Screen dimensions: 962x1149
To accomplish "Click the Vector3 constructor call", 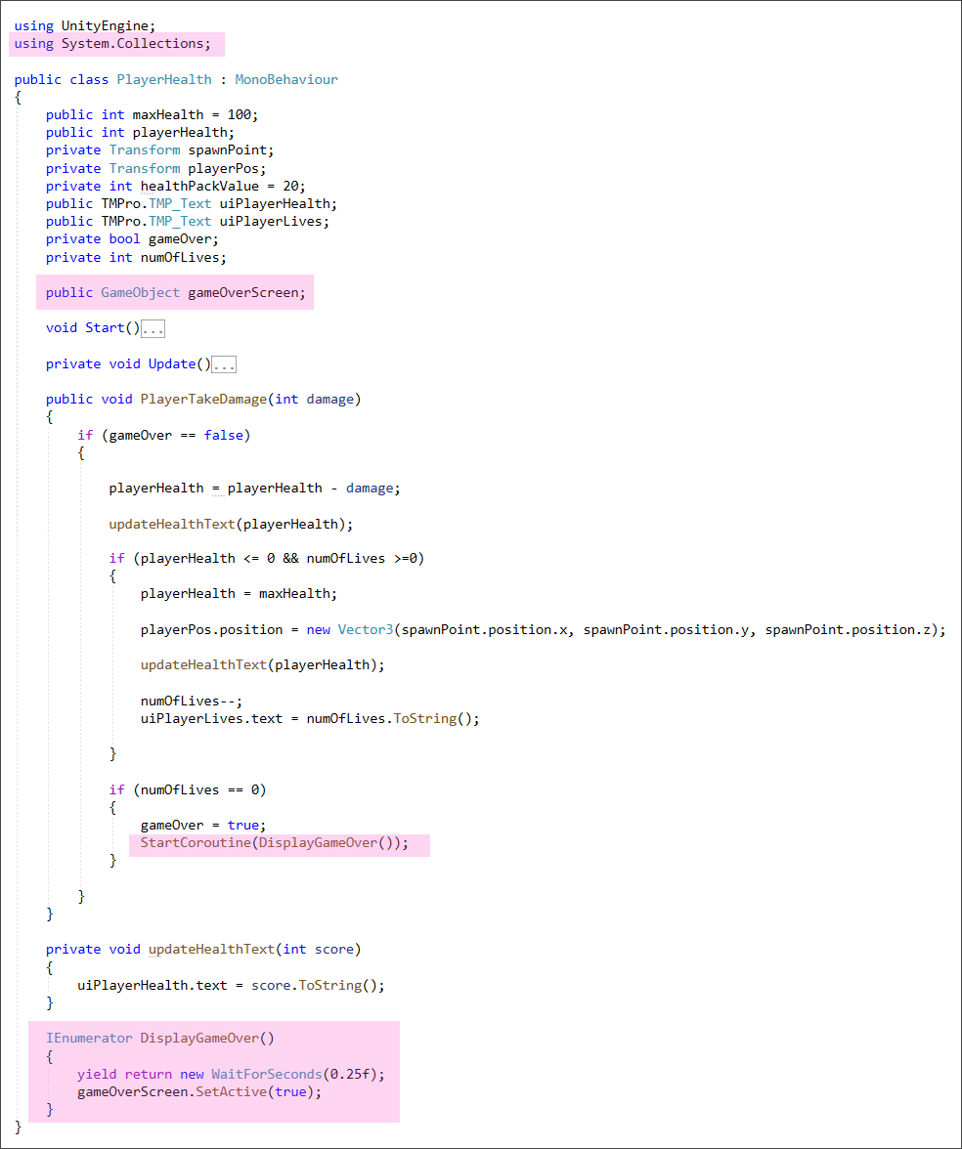I will [364, 629].
